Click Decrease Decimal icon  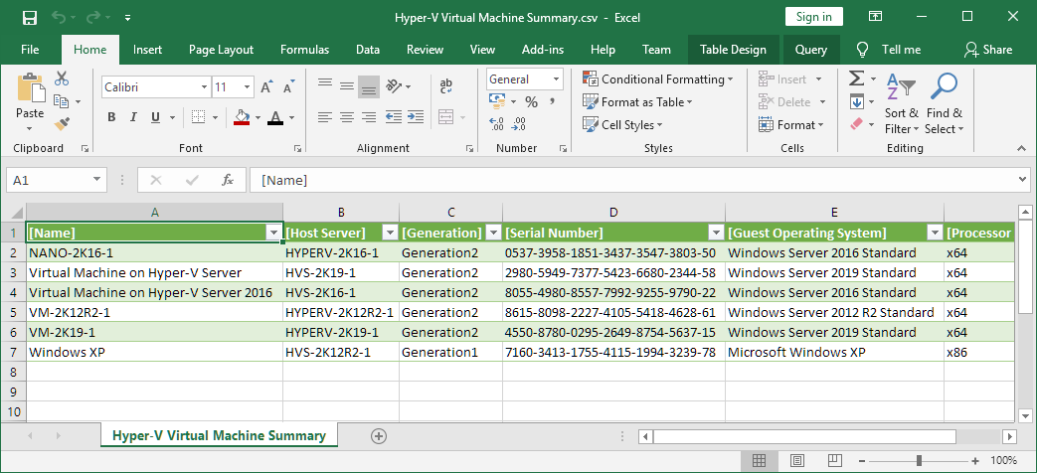point(519,124)
